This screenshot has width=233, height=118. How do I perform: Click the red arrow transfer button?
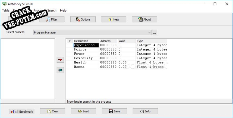pos(60,60)
